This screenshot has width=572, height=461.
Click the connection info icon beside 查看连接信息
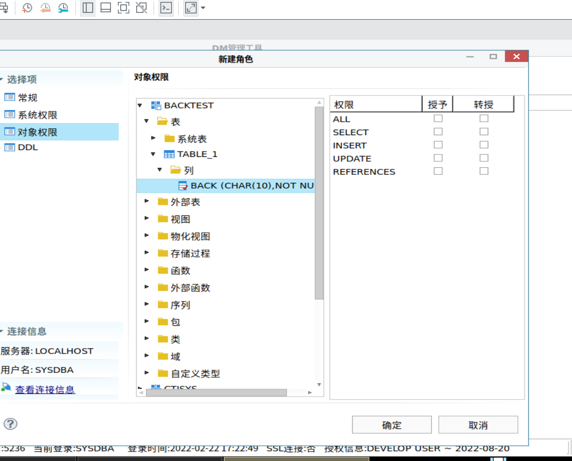6,387
